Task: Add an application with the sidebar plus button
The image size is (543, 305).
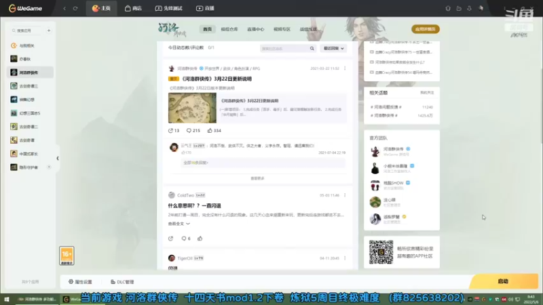Action: coord(49,30)
